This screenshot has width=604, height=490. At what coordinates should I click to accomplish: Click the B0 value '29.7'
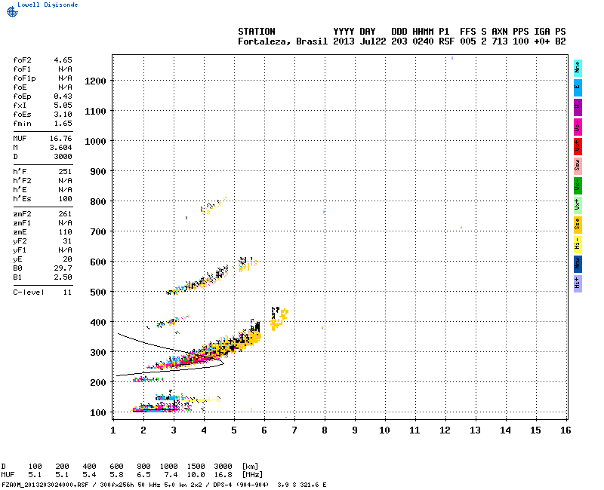pyautogui.click(x=63, y=268)
